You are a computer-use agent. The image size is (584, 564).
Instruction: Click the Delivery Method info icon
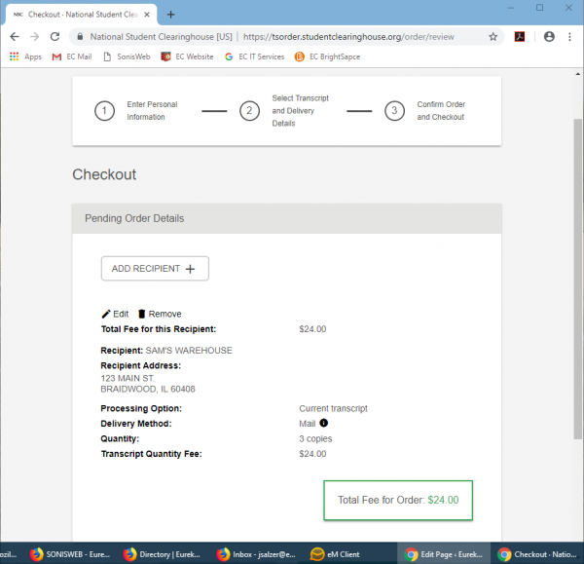tap(324, 424)
